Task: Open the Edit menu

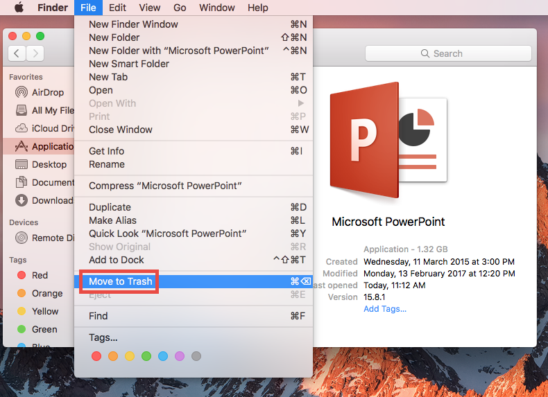Action: point(117,8)
